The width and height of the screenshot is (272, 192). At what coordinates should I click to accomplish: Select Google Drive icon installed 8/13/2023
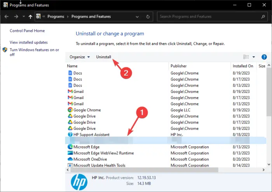(70, 116)
